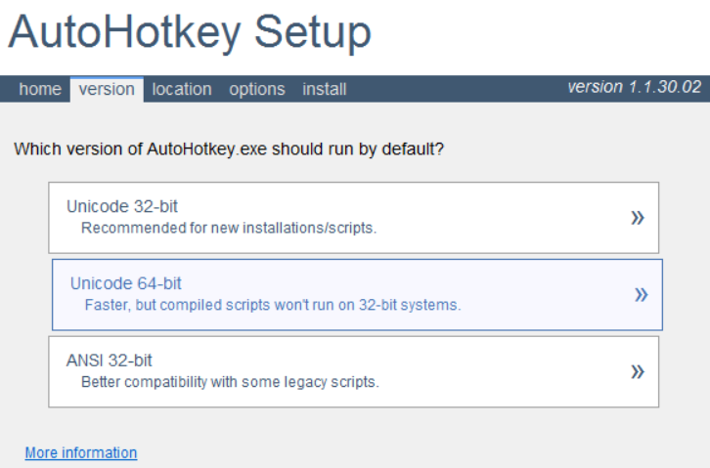710x468 pixels.
Task: Click the "Which version of AutoHotkey.exe" question
Action: 229,149
